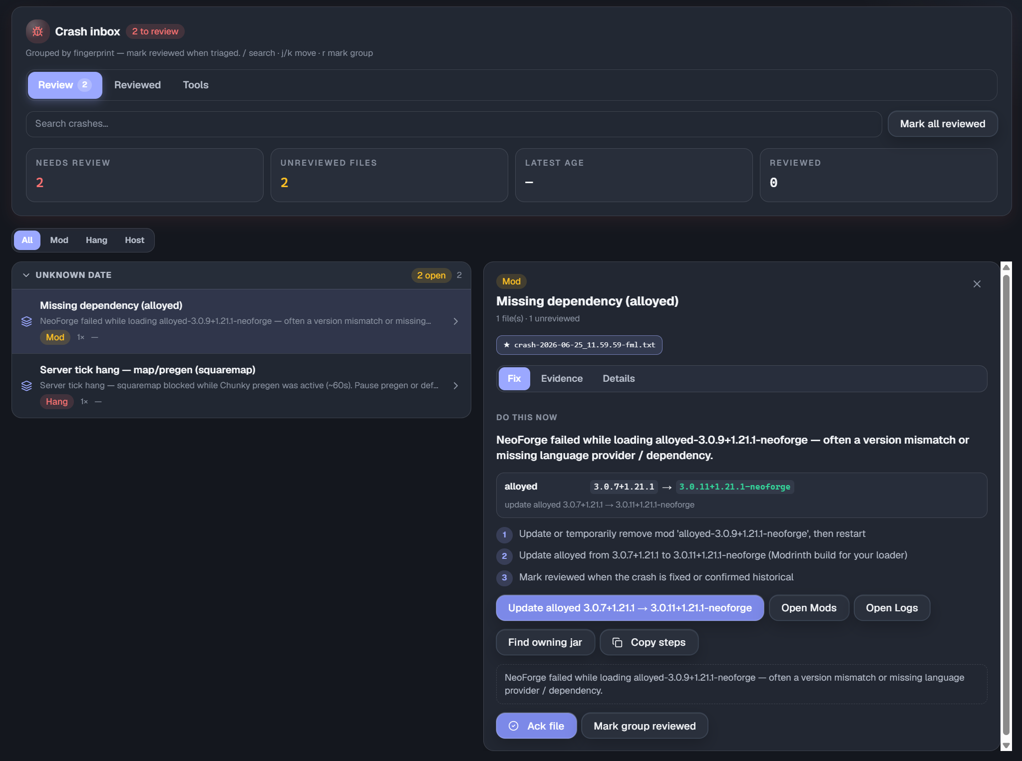Screen dimensions: 1022x761
Task: Click Find owning jar
Action: click(545, 642)
